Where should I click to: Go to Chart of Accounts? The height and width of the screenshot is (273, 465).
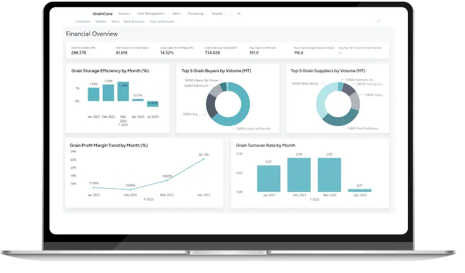161,22
